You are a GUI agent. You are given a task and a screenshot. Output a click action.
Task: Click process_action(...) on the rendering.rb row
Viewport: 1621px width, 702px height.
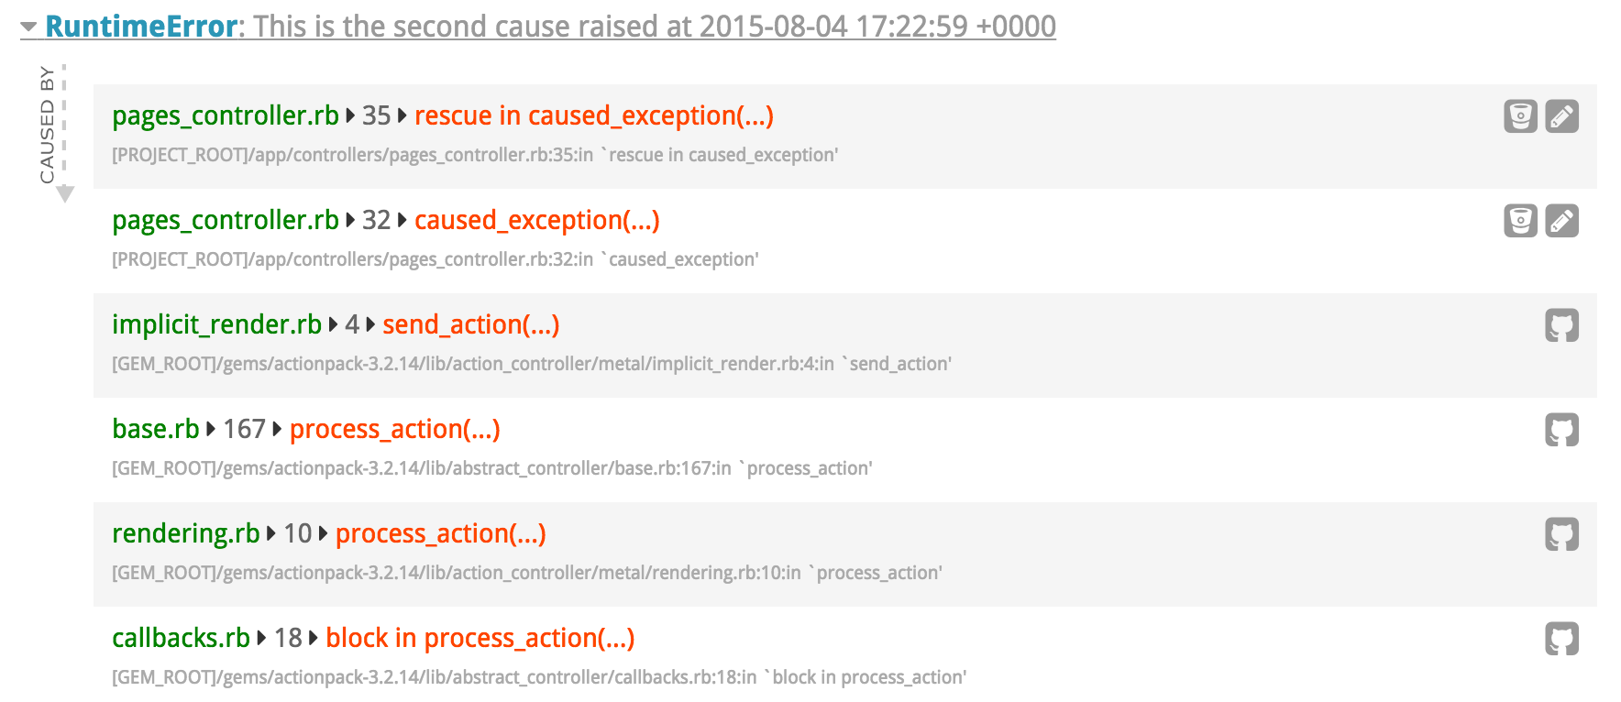tap(440, 534)
